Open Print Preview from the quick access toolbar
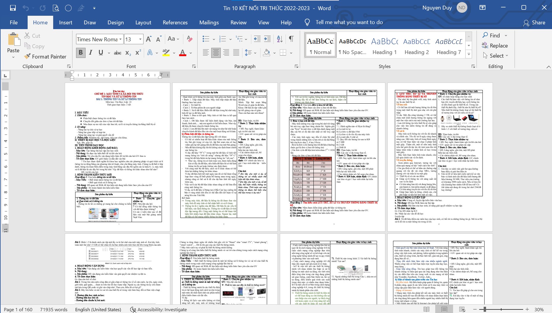This screenshot has height=313, width=552. 56,8
